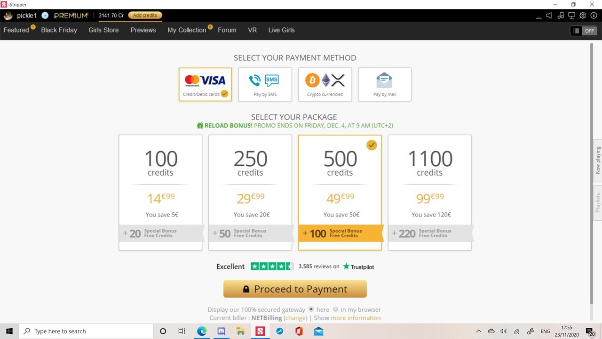Image resolution: width=602 pixels, height=339 pixels.
Task: Click the +220 Special Bonus ribbon
Action: pos(430,233)
